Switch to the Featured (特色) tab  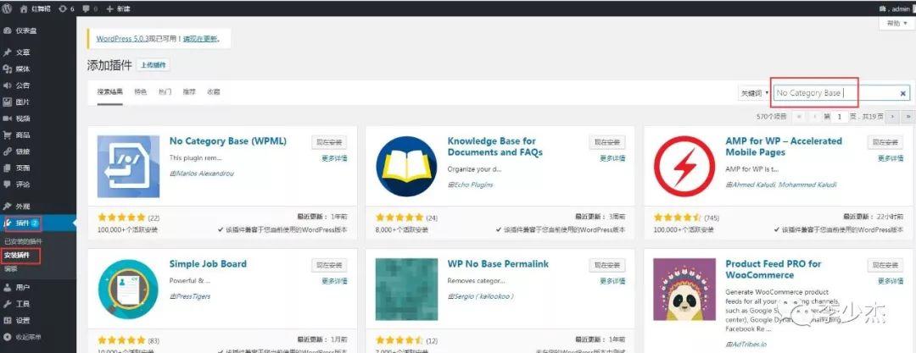pyautogui.click(x=140, y=91)
